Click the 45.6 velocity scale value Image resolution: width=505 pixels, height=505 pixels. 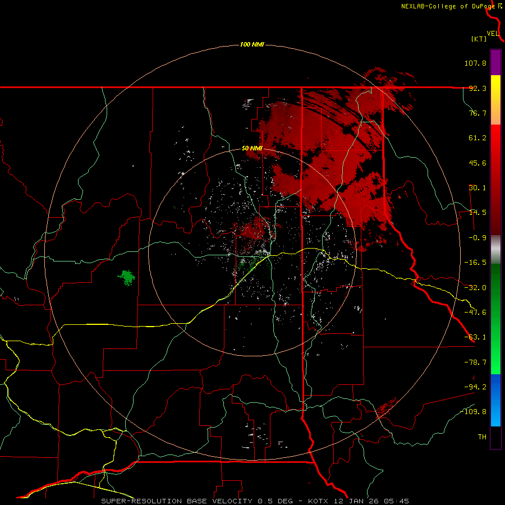tap(478, 163)
